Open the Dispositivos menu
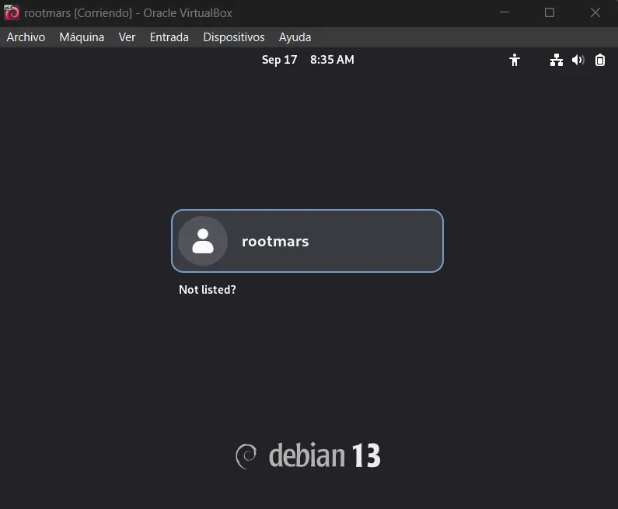 click(233, 37)
